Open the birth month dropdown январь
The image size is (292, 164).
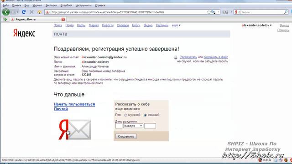click(133, 126)
